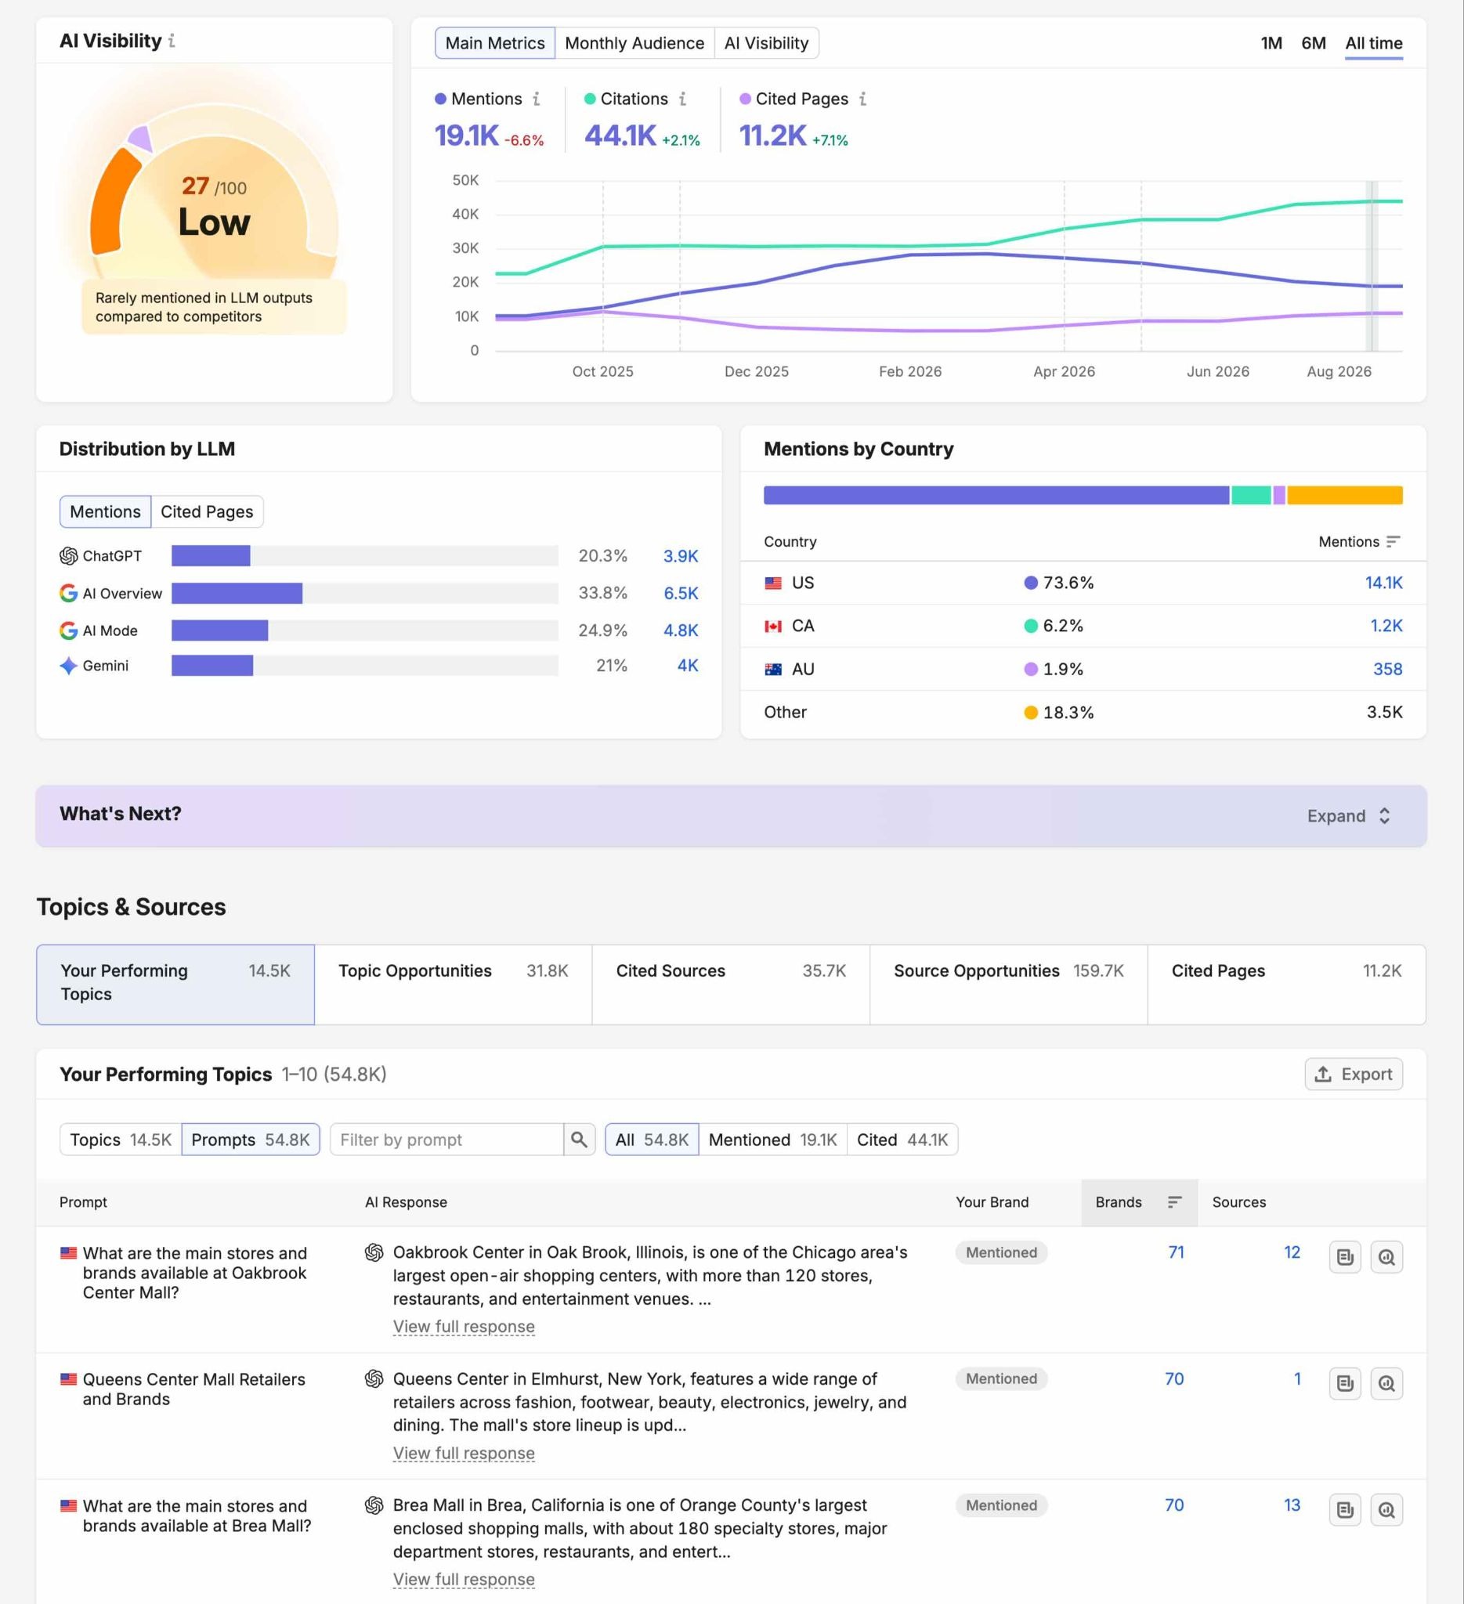Open prompt research icon for Brea Mall row
This screenshot has height=1604, width=1464.
(x=1386, y=1510)
